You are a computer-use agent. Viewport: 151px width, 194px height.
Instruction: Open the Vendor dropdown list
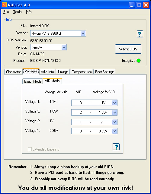click(64, 47)
